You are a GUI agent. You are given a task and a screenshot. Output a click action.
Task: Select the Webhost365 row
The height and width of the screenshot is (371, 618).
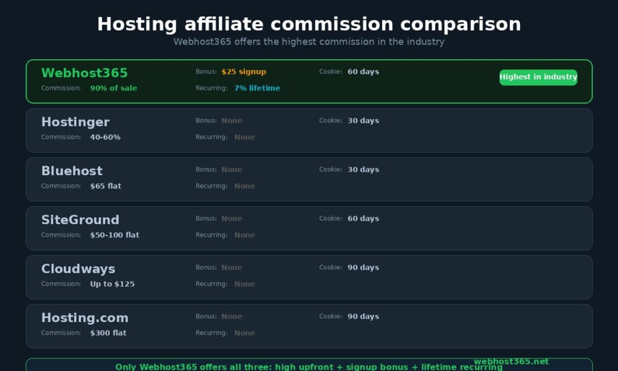pos(309,80)
